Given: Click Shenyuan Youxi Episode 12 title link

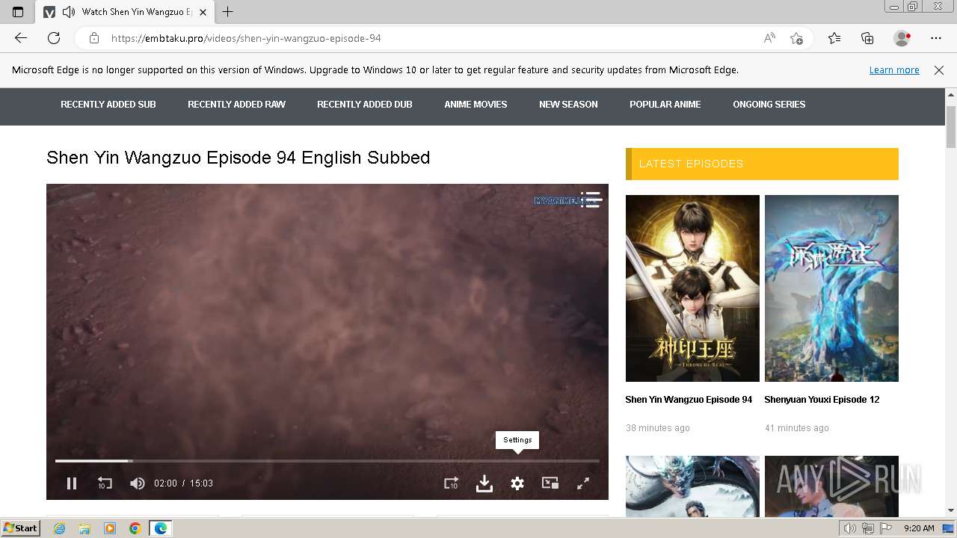Looking at the screenshot, I should coord(822,400).
